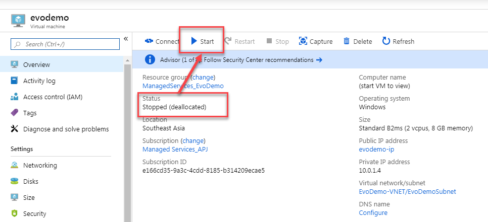Click the Connect toolbar icon
488x222 pixels.
point(149,41)
